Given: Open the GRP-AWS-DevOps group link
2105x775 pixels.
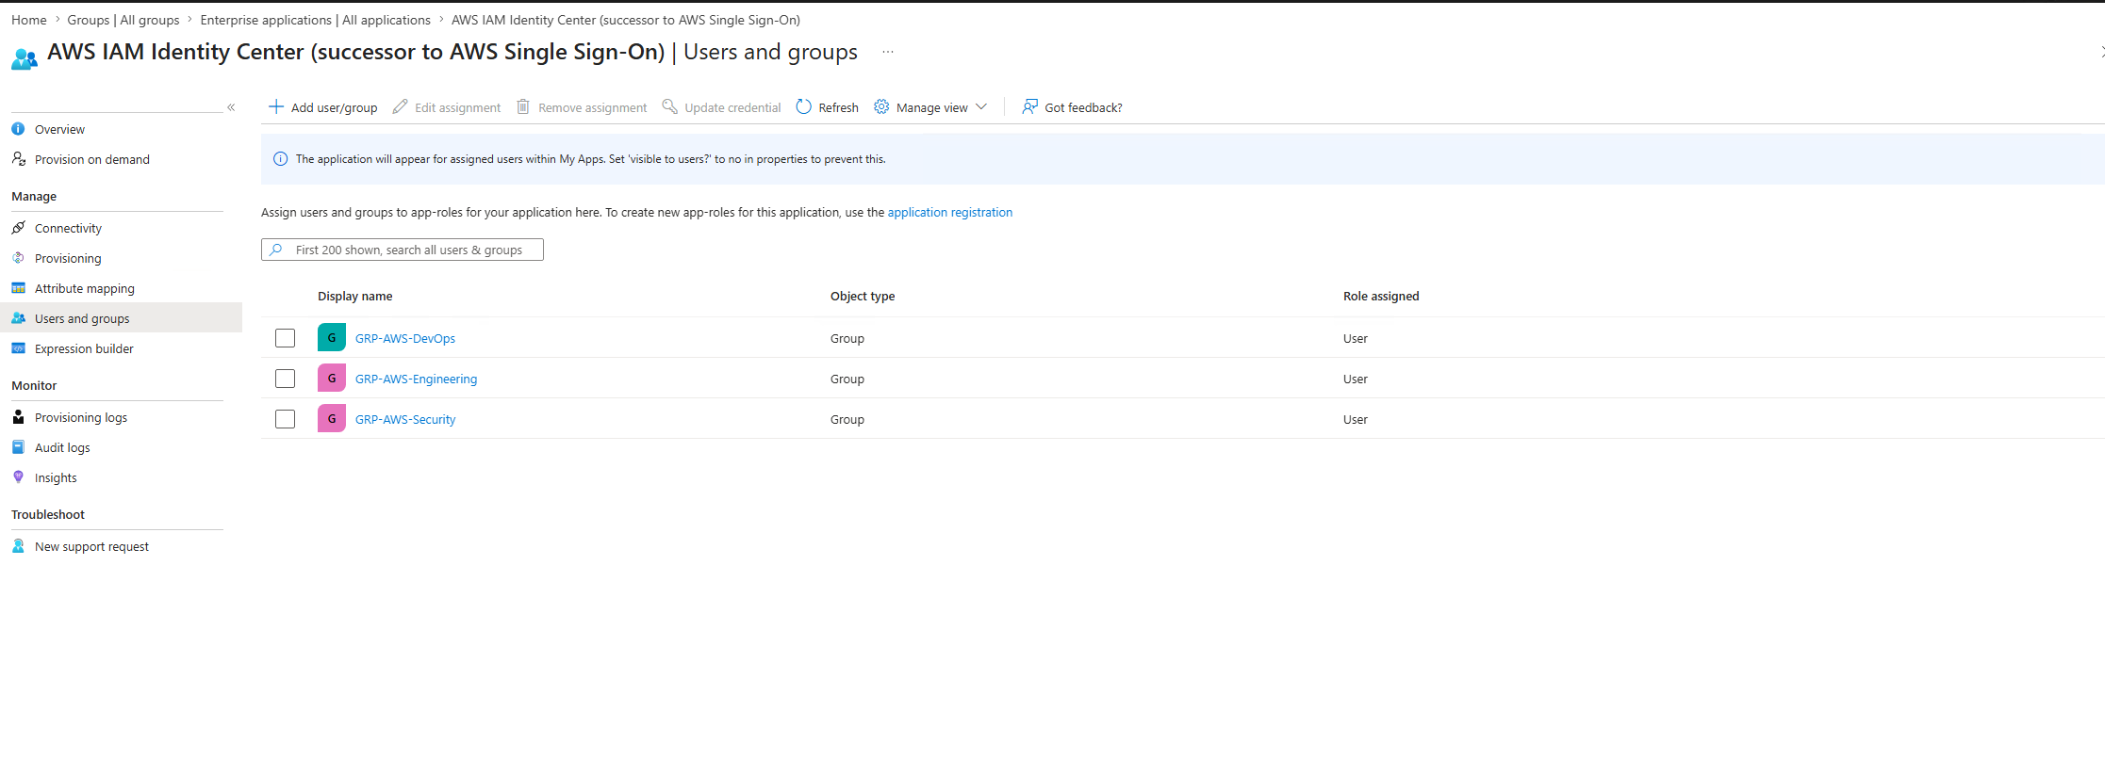Looking at the screenshot, I should click(x=405, y=338).
